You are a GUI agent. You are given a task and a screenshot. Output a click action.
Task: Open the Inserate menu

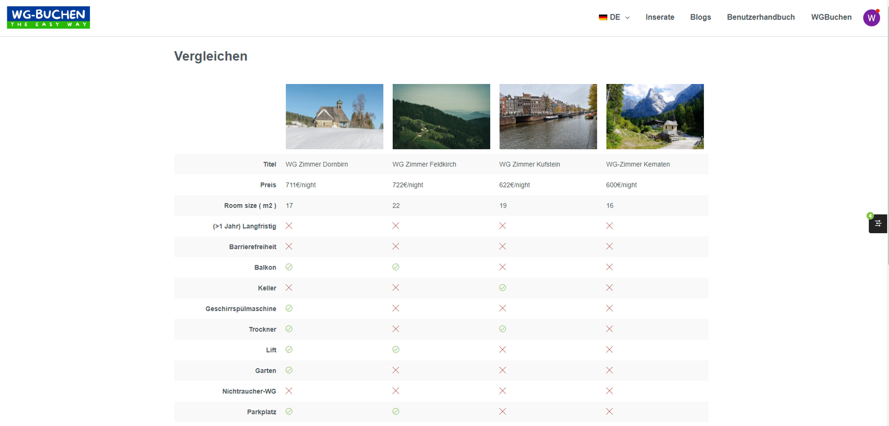(x=660, y=17)
